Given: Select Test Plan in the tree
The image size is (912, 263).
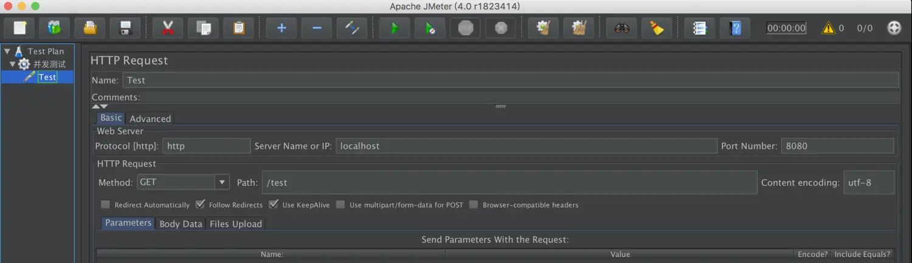Looking at the screenshot, I should (46, 51).
